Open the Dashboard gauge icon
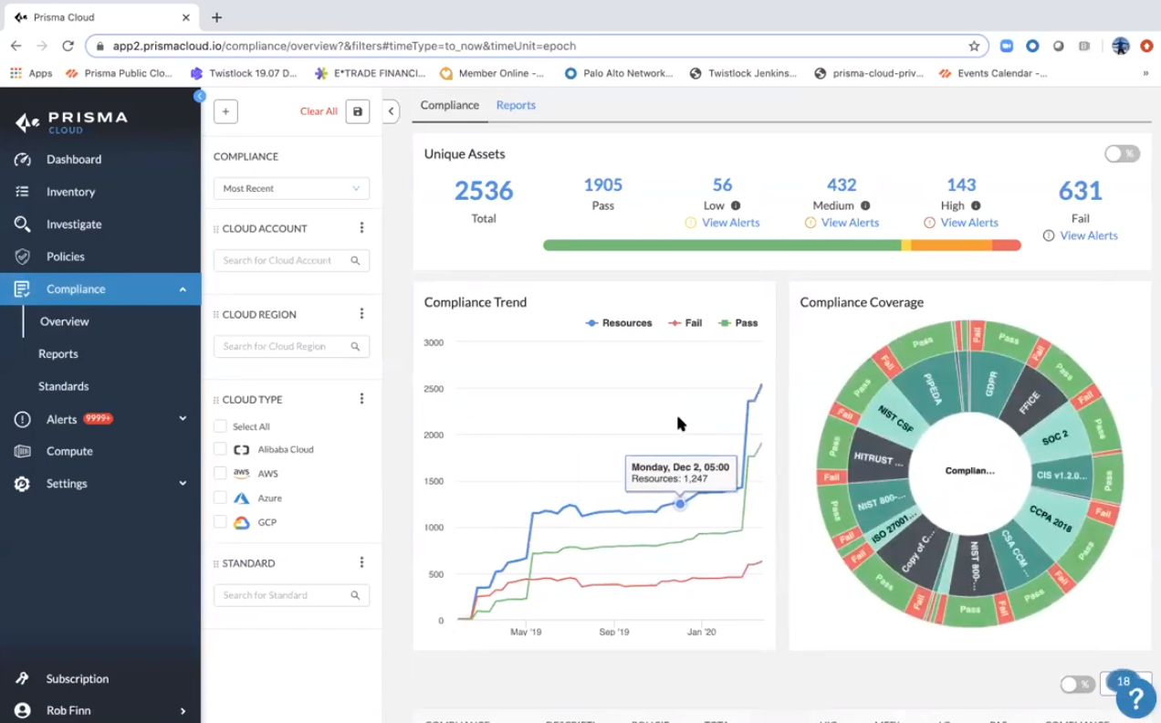 point(23,160)
